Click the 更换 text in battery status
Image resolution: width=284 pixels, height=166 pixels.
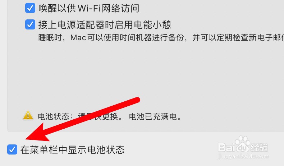coord(110,116)
